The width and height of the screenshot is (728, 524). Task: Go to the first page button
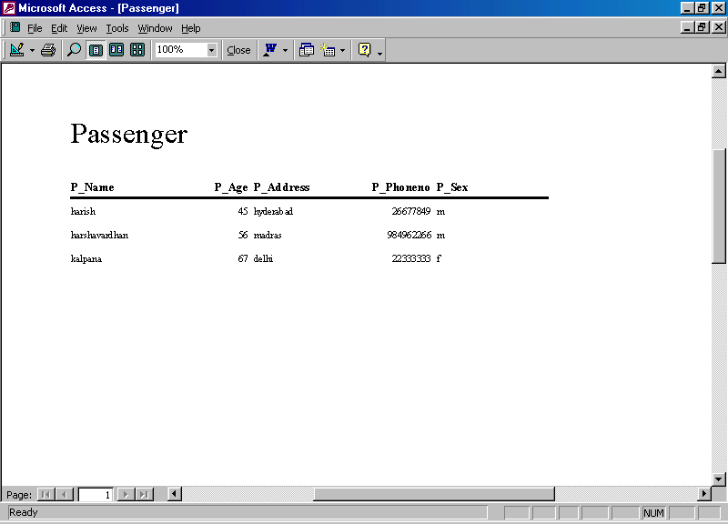tap(45, 494)
